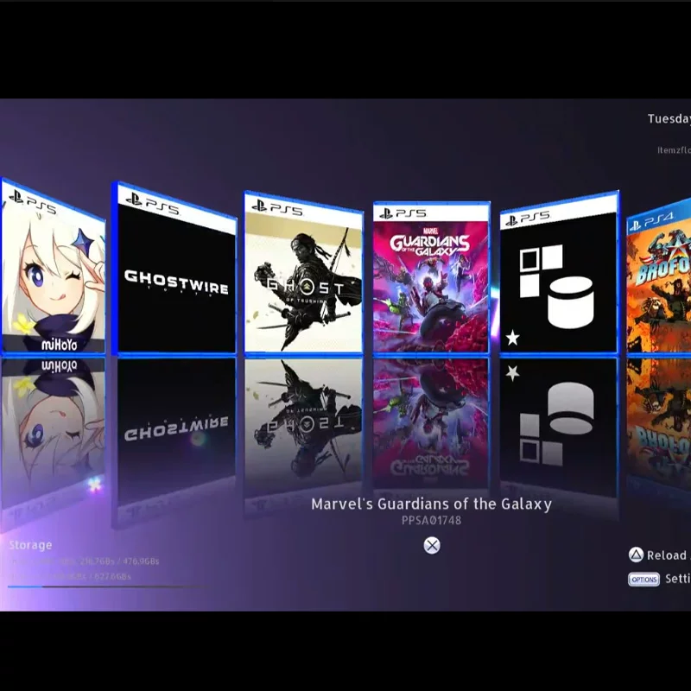The height and width of the screenshot is (691, 691).
Task: Click the cross (X) button icon
Action: [432, 546]
